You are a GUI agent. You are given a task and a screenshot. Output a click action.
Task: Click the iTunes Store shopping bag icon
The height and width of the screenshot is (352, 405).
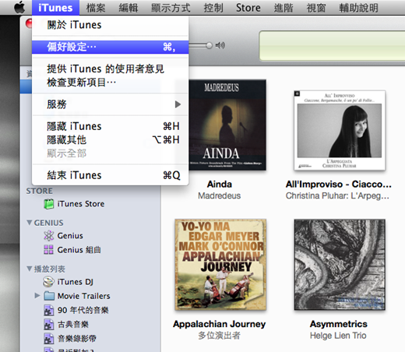tap(49, 204)
